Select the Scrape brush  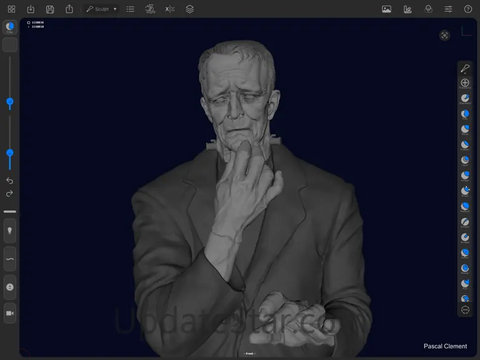[x=465, y=238]
